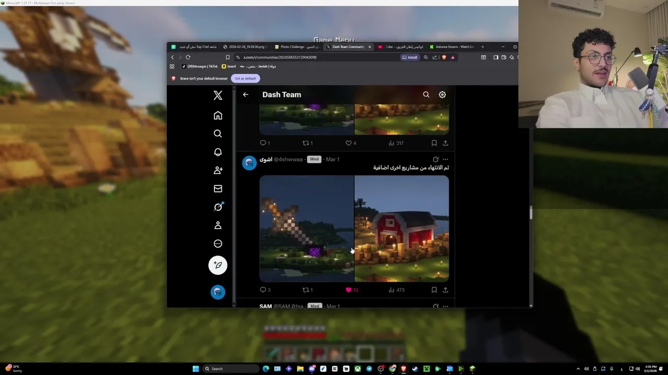Open Messages TikTok bookmark
Viewport: 668px width, 375px height.
[200, 67]
